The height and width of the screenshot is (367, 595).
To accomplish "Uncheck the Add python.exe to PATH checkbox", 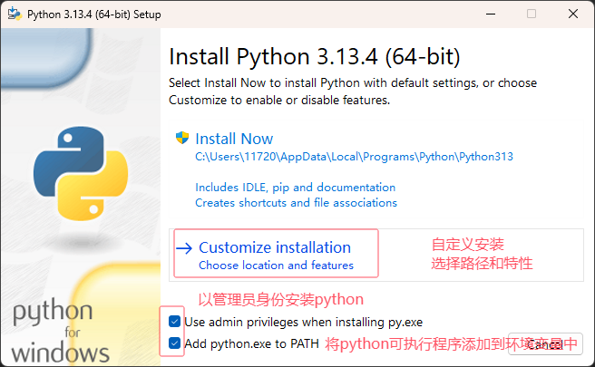I will pos(174,343).
